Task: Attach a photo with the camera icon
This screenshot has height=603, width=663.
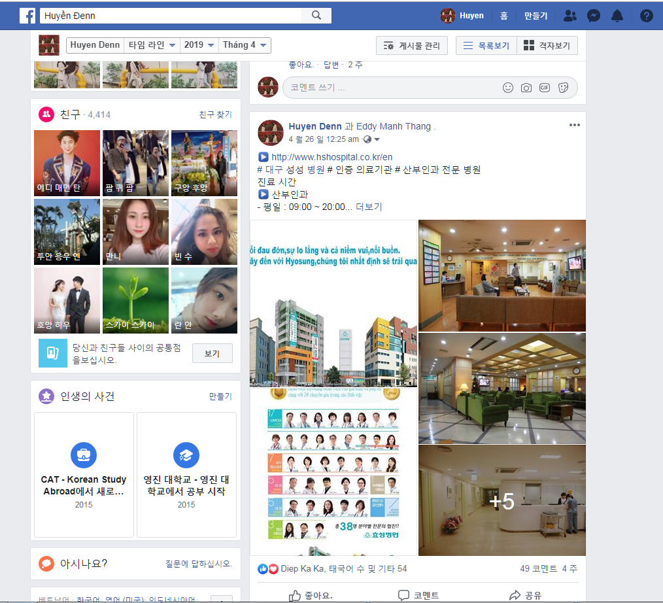Action: click(526, 88)
